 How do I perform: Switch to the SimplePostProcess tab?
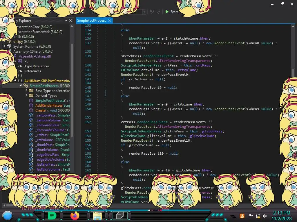point(91,21)
